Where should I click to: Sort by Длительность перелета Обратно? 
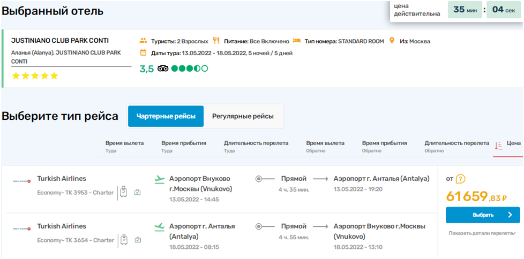pos(457,146)
